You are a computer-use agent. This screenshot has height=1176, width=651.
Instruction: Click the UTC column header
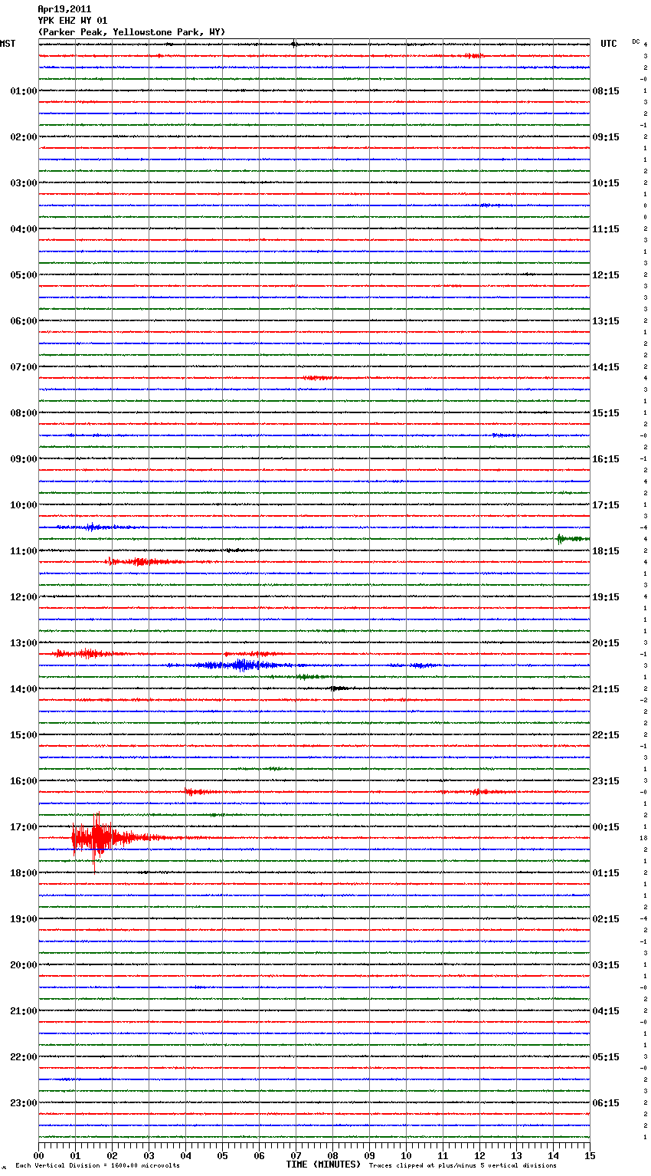coord(609,44)
